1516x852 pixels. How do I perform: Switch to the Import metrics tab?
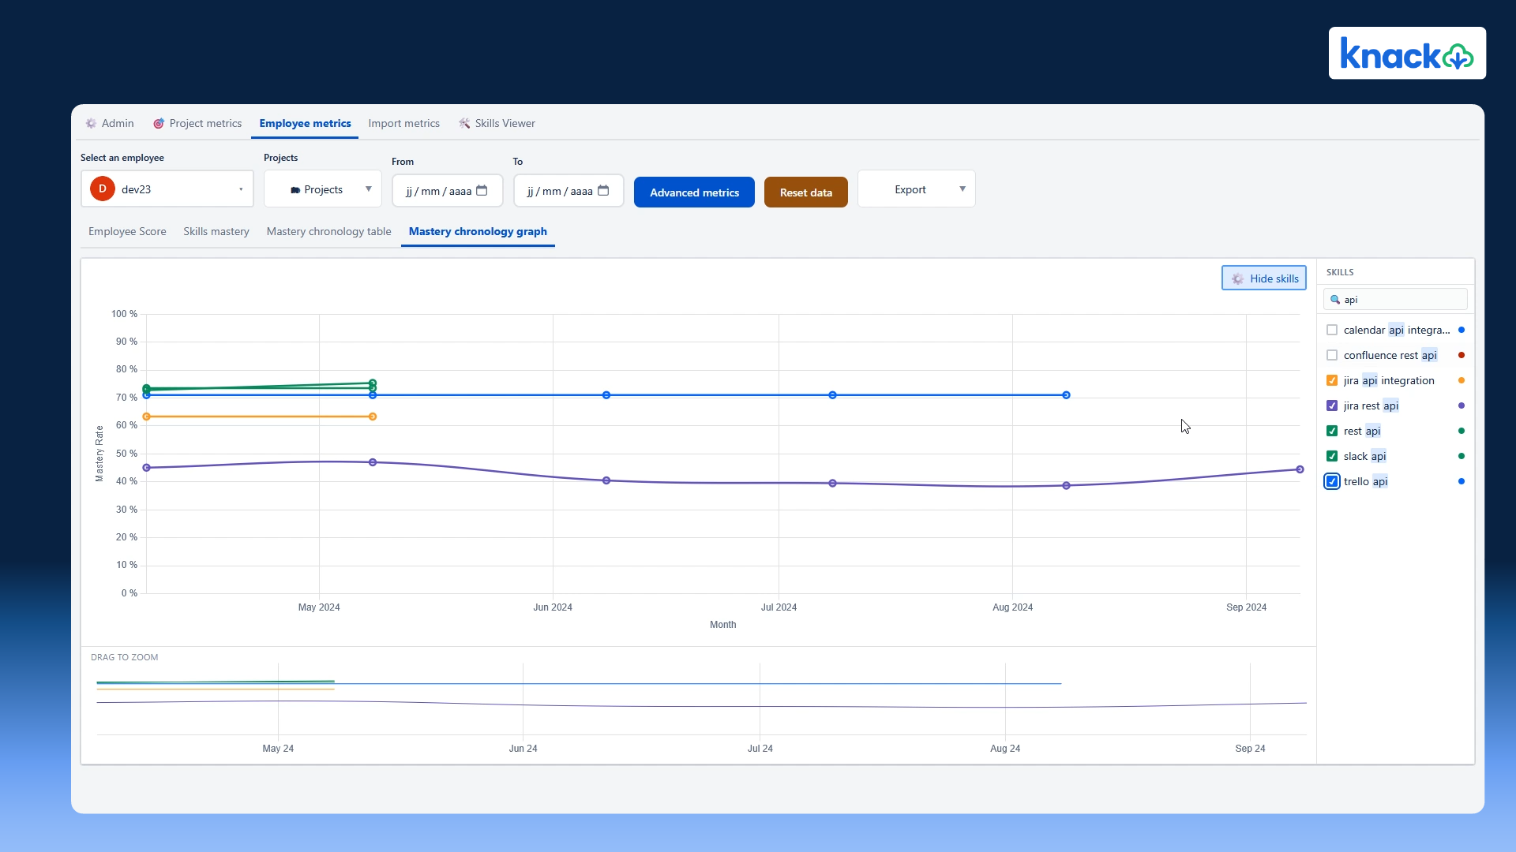click(403, 123)
